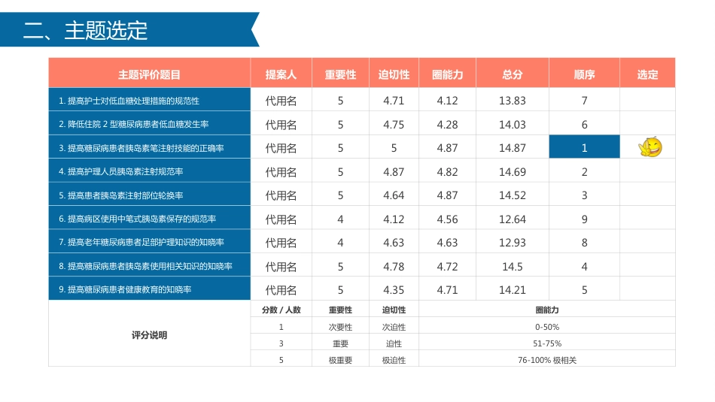
Task: Click total score 12.64
Action: 512,219
